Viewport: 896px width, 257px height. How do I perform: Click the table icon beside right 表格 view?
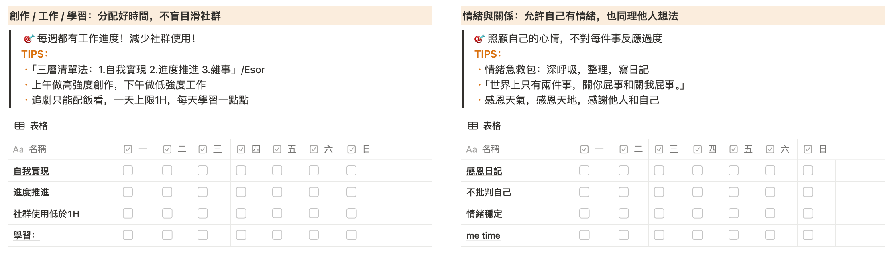(x=473, y=126)
